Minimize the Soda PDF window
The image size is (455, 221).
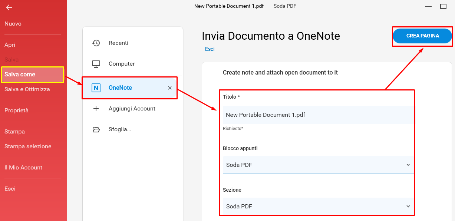tap(428, 6)
